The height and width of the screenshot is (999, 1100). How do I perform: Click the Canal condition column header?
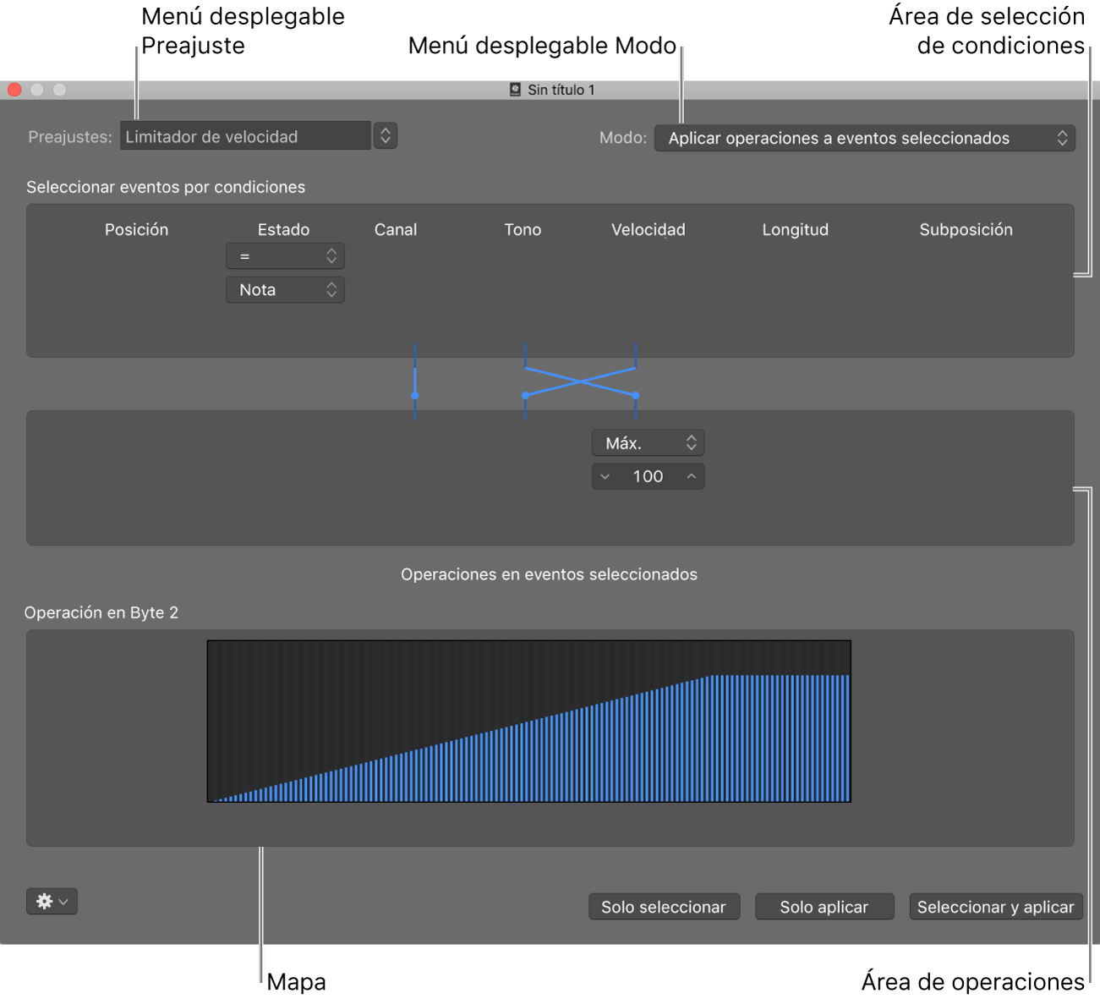tap(396, 229)
